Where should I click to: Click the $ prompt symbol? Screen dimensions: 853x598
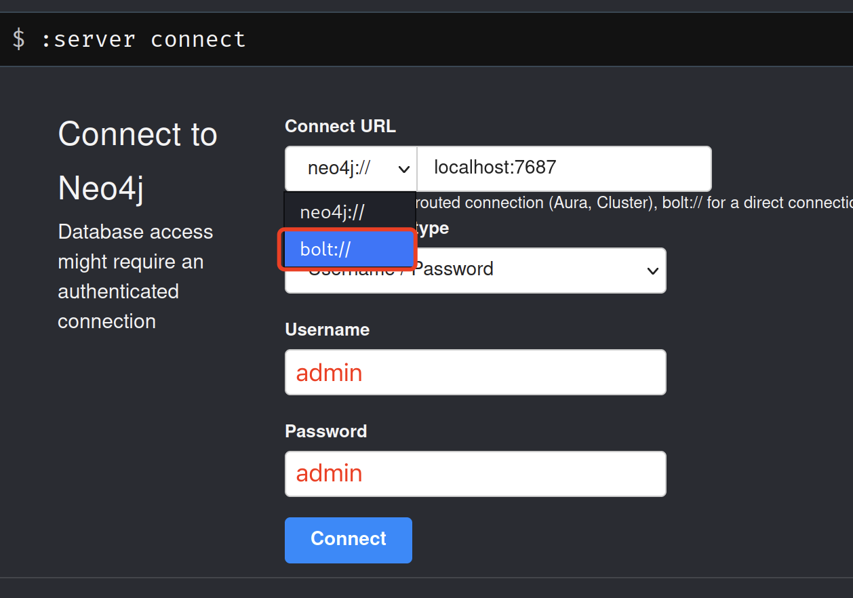click(19, 39)
